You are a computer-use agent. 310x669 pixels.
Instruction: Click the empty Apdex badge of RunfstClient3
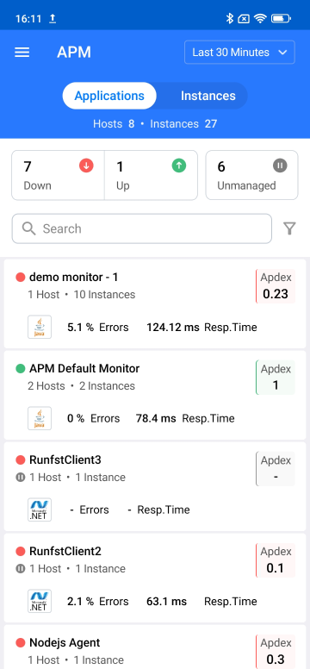(276, 469)
